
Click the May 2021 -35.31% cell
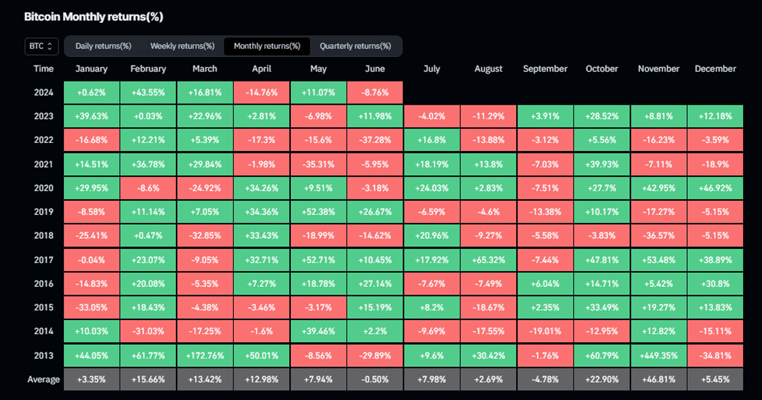318,164
